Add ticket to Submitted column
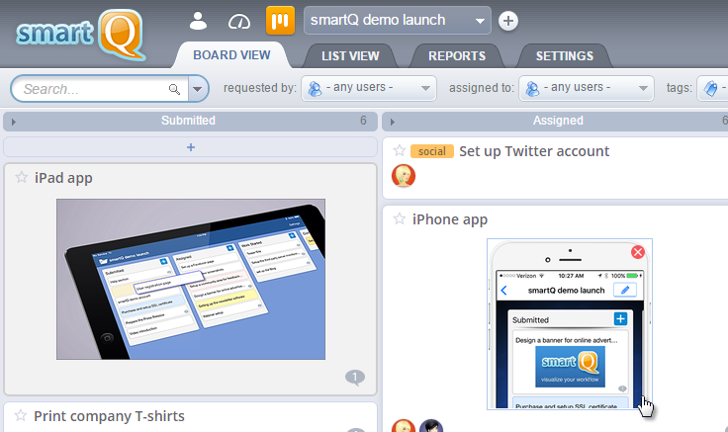This screenshot has height=432, width=728. [x=191, y=147]
